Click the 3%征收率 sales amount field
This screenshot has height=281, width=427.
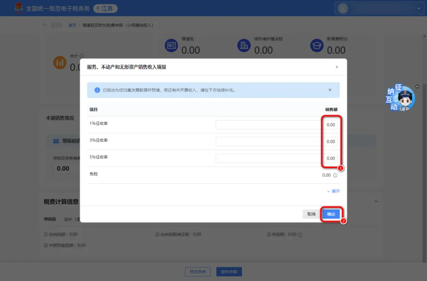click(x=276, y=142)
